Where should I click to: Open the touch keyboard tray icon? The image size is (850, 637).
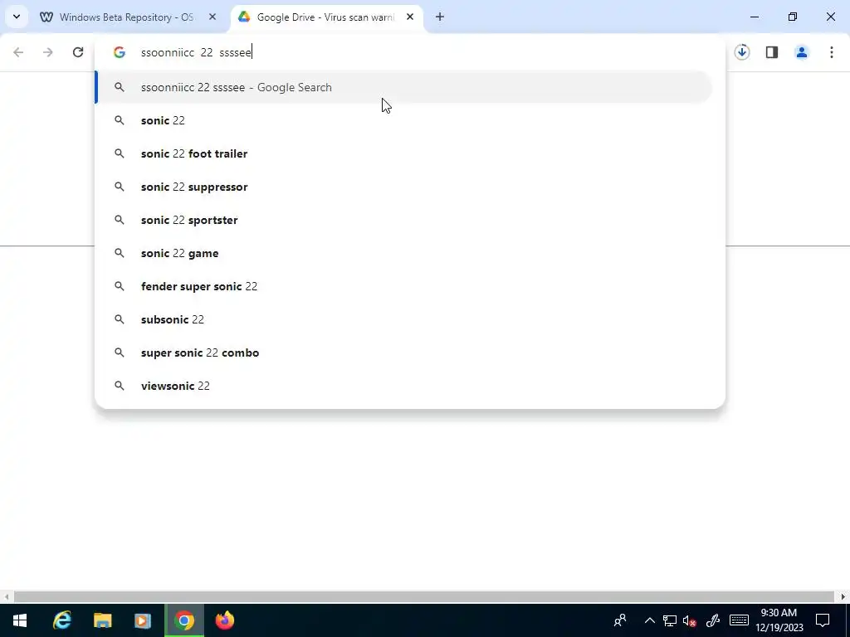739,620
